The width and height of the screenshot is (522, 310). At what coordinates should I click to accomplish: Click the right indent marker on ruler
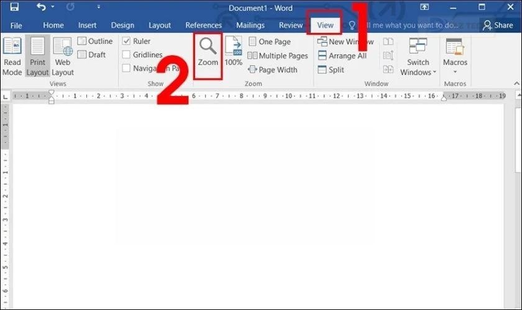(x=444, y=98)
